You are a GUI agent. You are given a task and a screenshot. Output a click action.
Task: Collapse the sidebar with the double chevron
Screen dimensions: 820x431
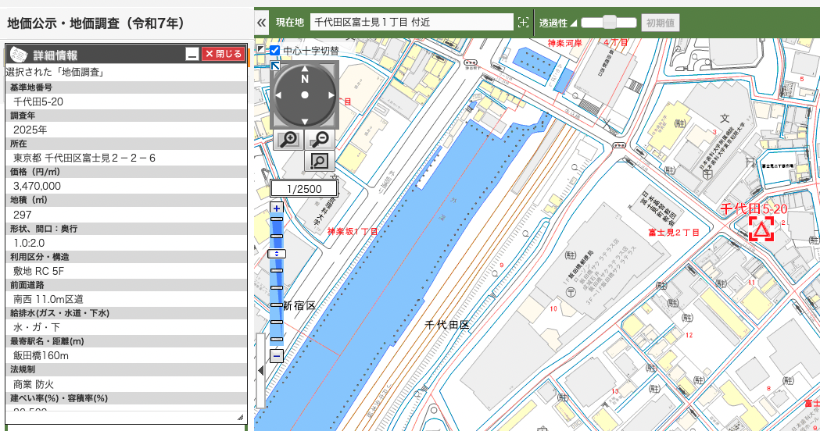tap(262, 23)
